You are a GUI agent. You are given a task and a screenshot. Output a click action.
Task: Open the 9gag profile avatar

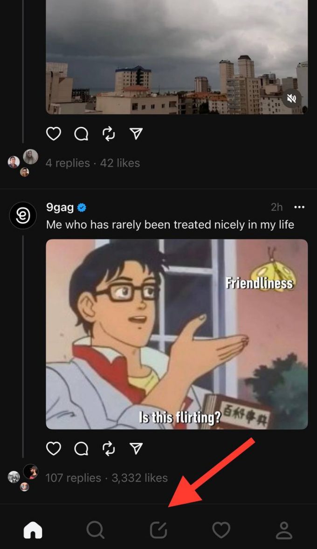[23, 215]
